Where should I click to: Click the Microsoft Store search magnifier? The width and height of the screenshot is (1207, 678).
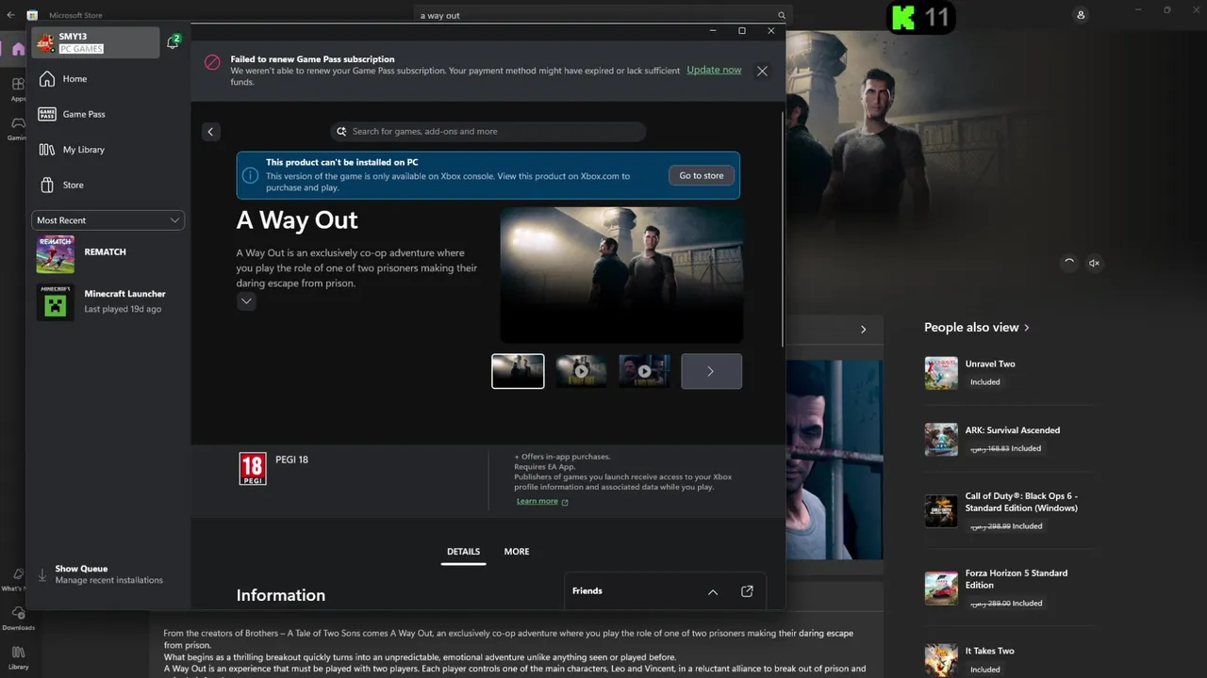click(782, 15)
